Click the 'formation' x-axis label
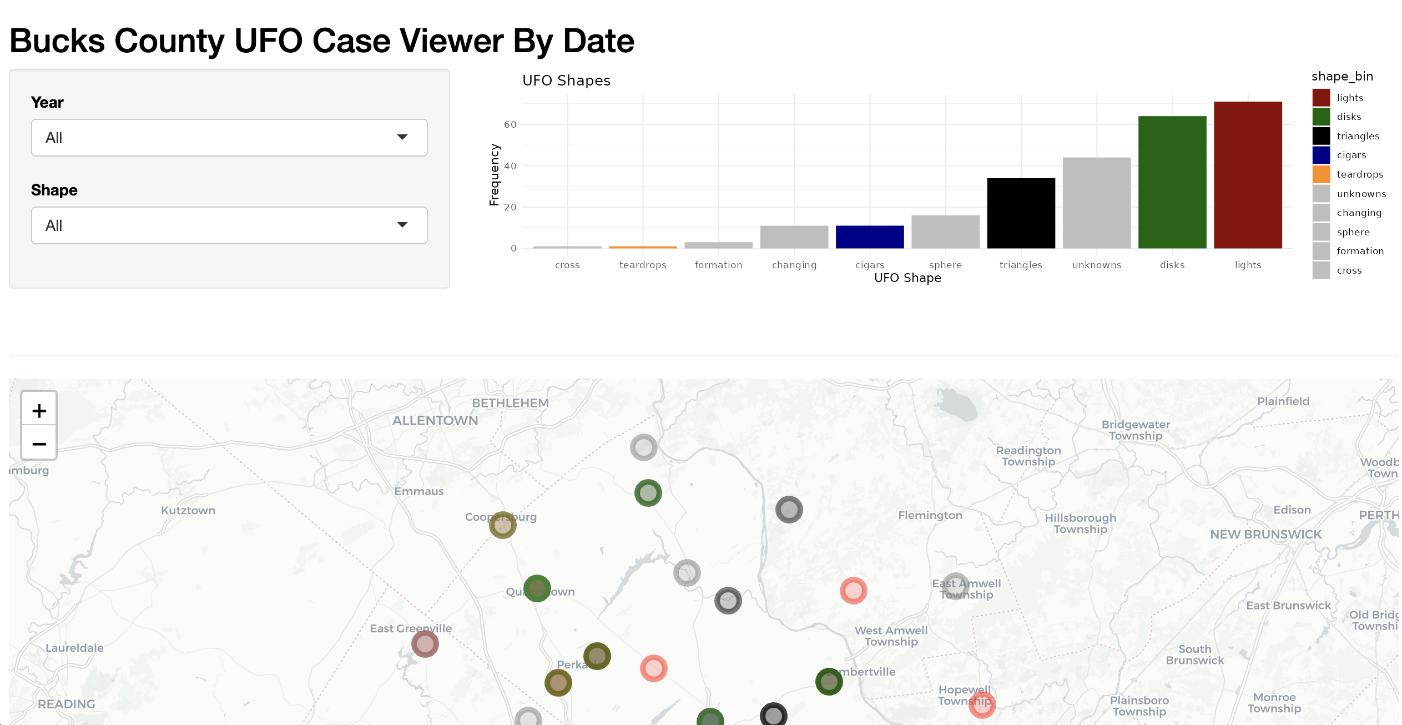1402x725 pixels. [x=718, y=265]
